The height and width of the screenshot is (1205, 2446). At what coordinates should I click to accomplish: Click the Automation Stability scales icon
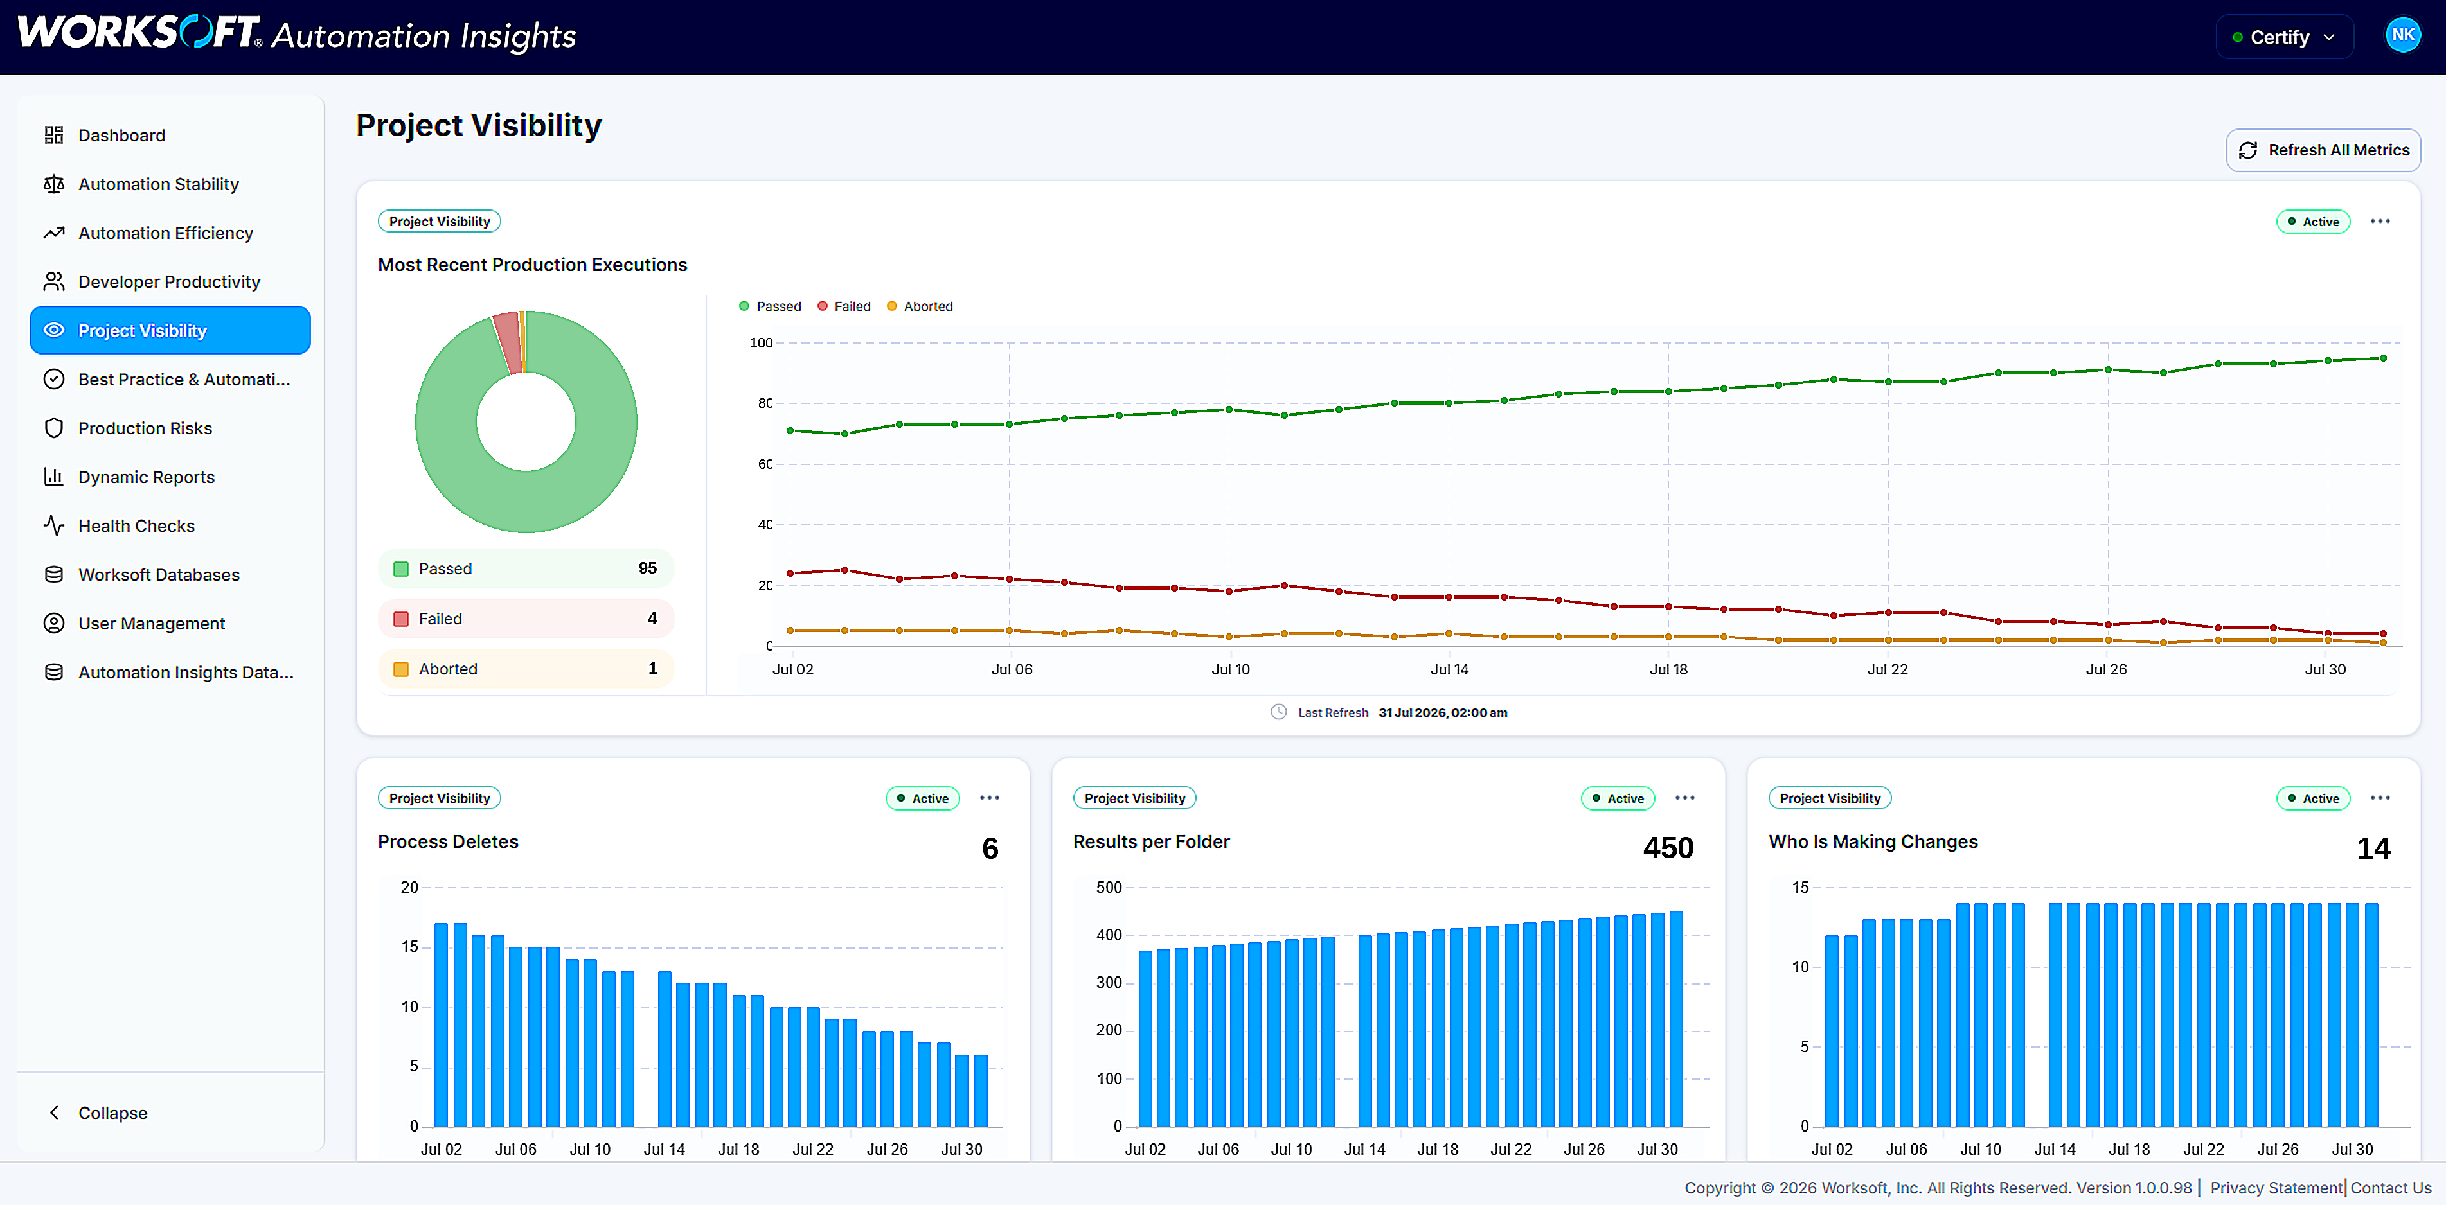point(54,184)
